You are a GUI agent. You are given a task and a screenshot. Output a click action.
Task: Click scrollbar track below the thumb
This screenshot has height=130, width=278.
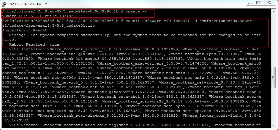click(274, 106)
